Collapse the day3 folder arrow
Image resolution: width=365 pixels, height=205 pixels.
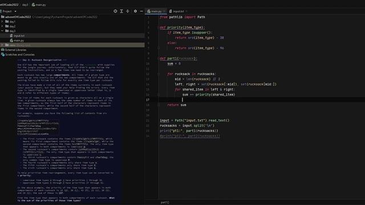coord(2,31)
